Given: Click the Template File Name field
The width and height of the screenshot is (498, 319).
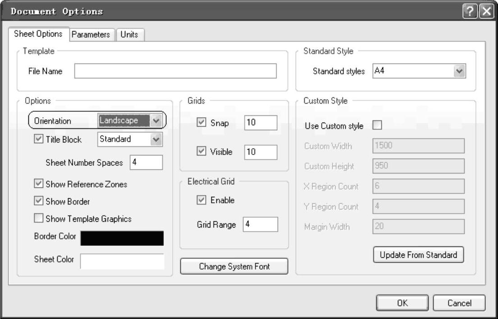Looking at the screenshot, I should (175, 71).
